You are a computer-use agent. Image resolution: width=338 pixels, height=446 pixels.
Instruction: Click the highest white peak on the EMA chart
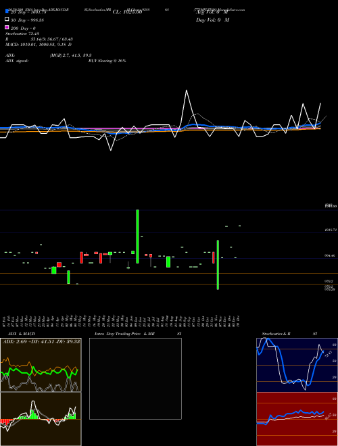187,91
